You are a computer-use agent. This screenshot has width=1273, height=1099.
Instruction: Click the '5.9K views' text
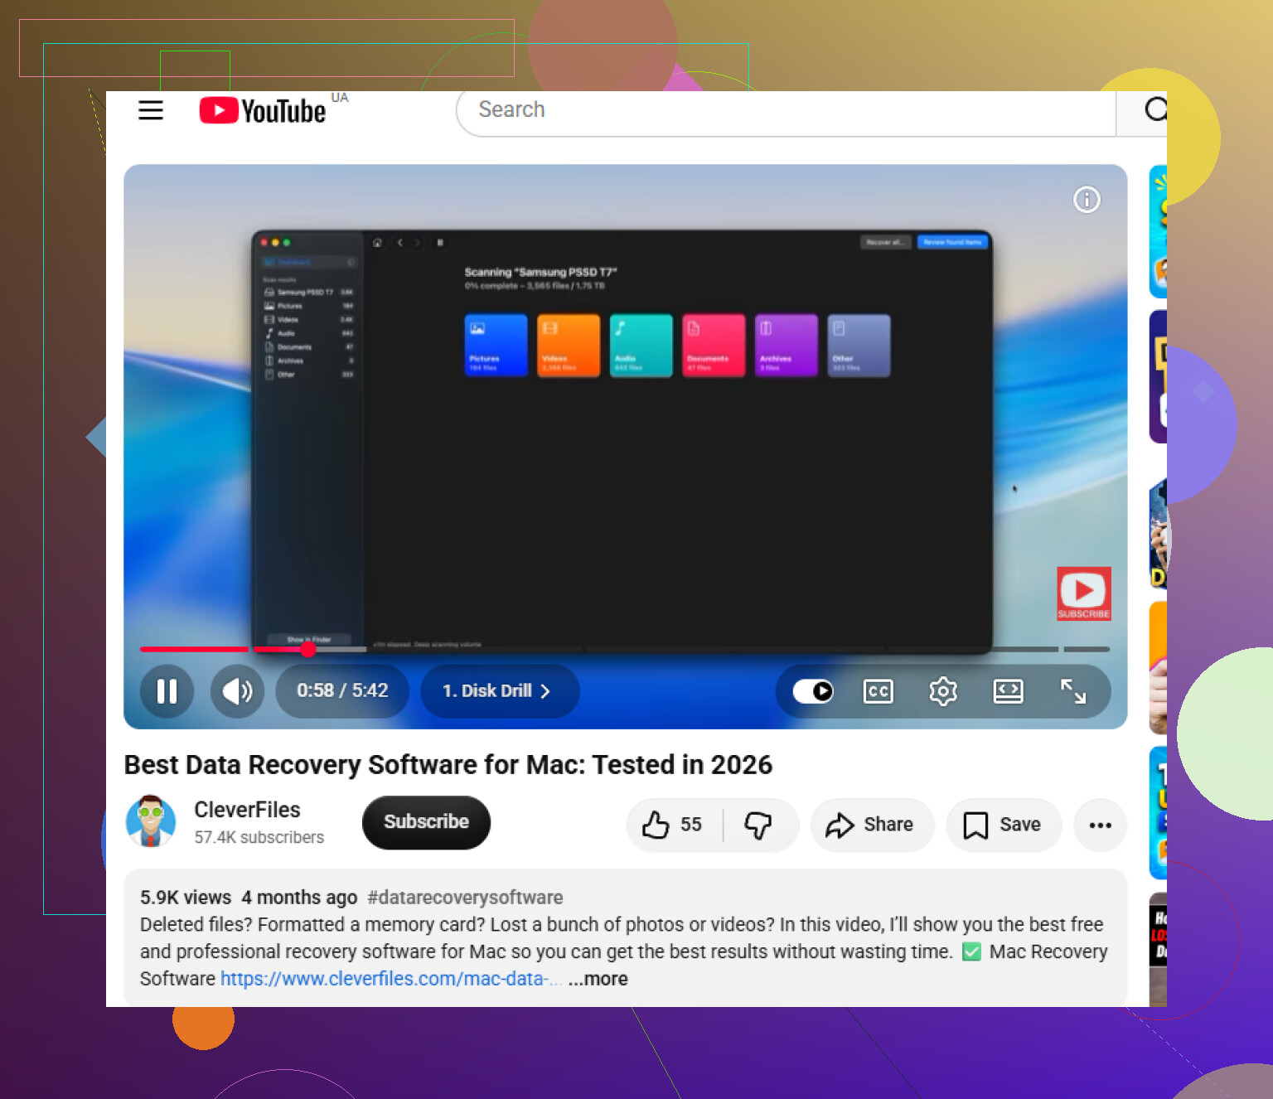coord(186,898)
